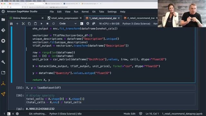Switch to 2_retail_recommend_trai tab
This screenshot has height=116, width=206.
point(141,18)
